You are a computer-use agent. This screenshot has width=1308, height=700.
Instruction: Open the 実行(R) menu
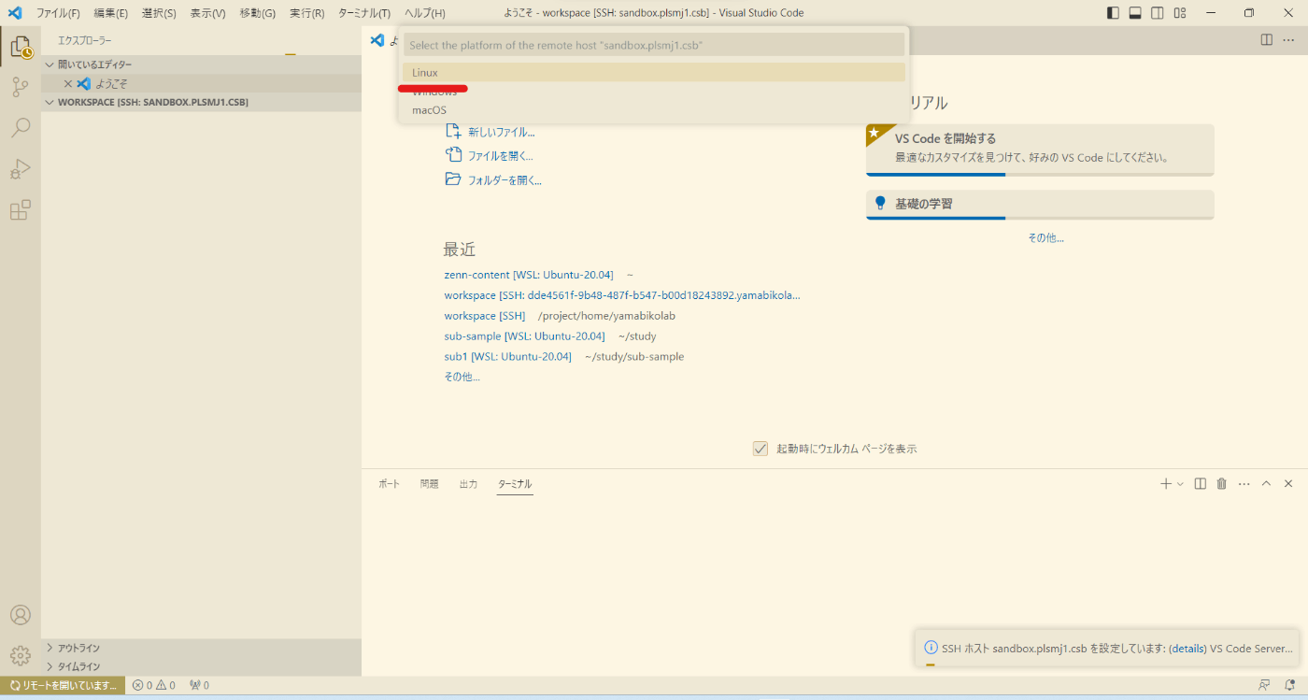[306, 13]
